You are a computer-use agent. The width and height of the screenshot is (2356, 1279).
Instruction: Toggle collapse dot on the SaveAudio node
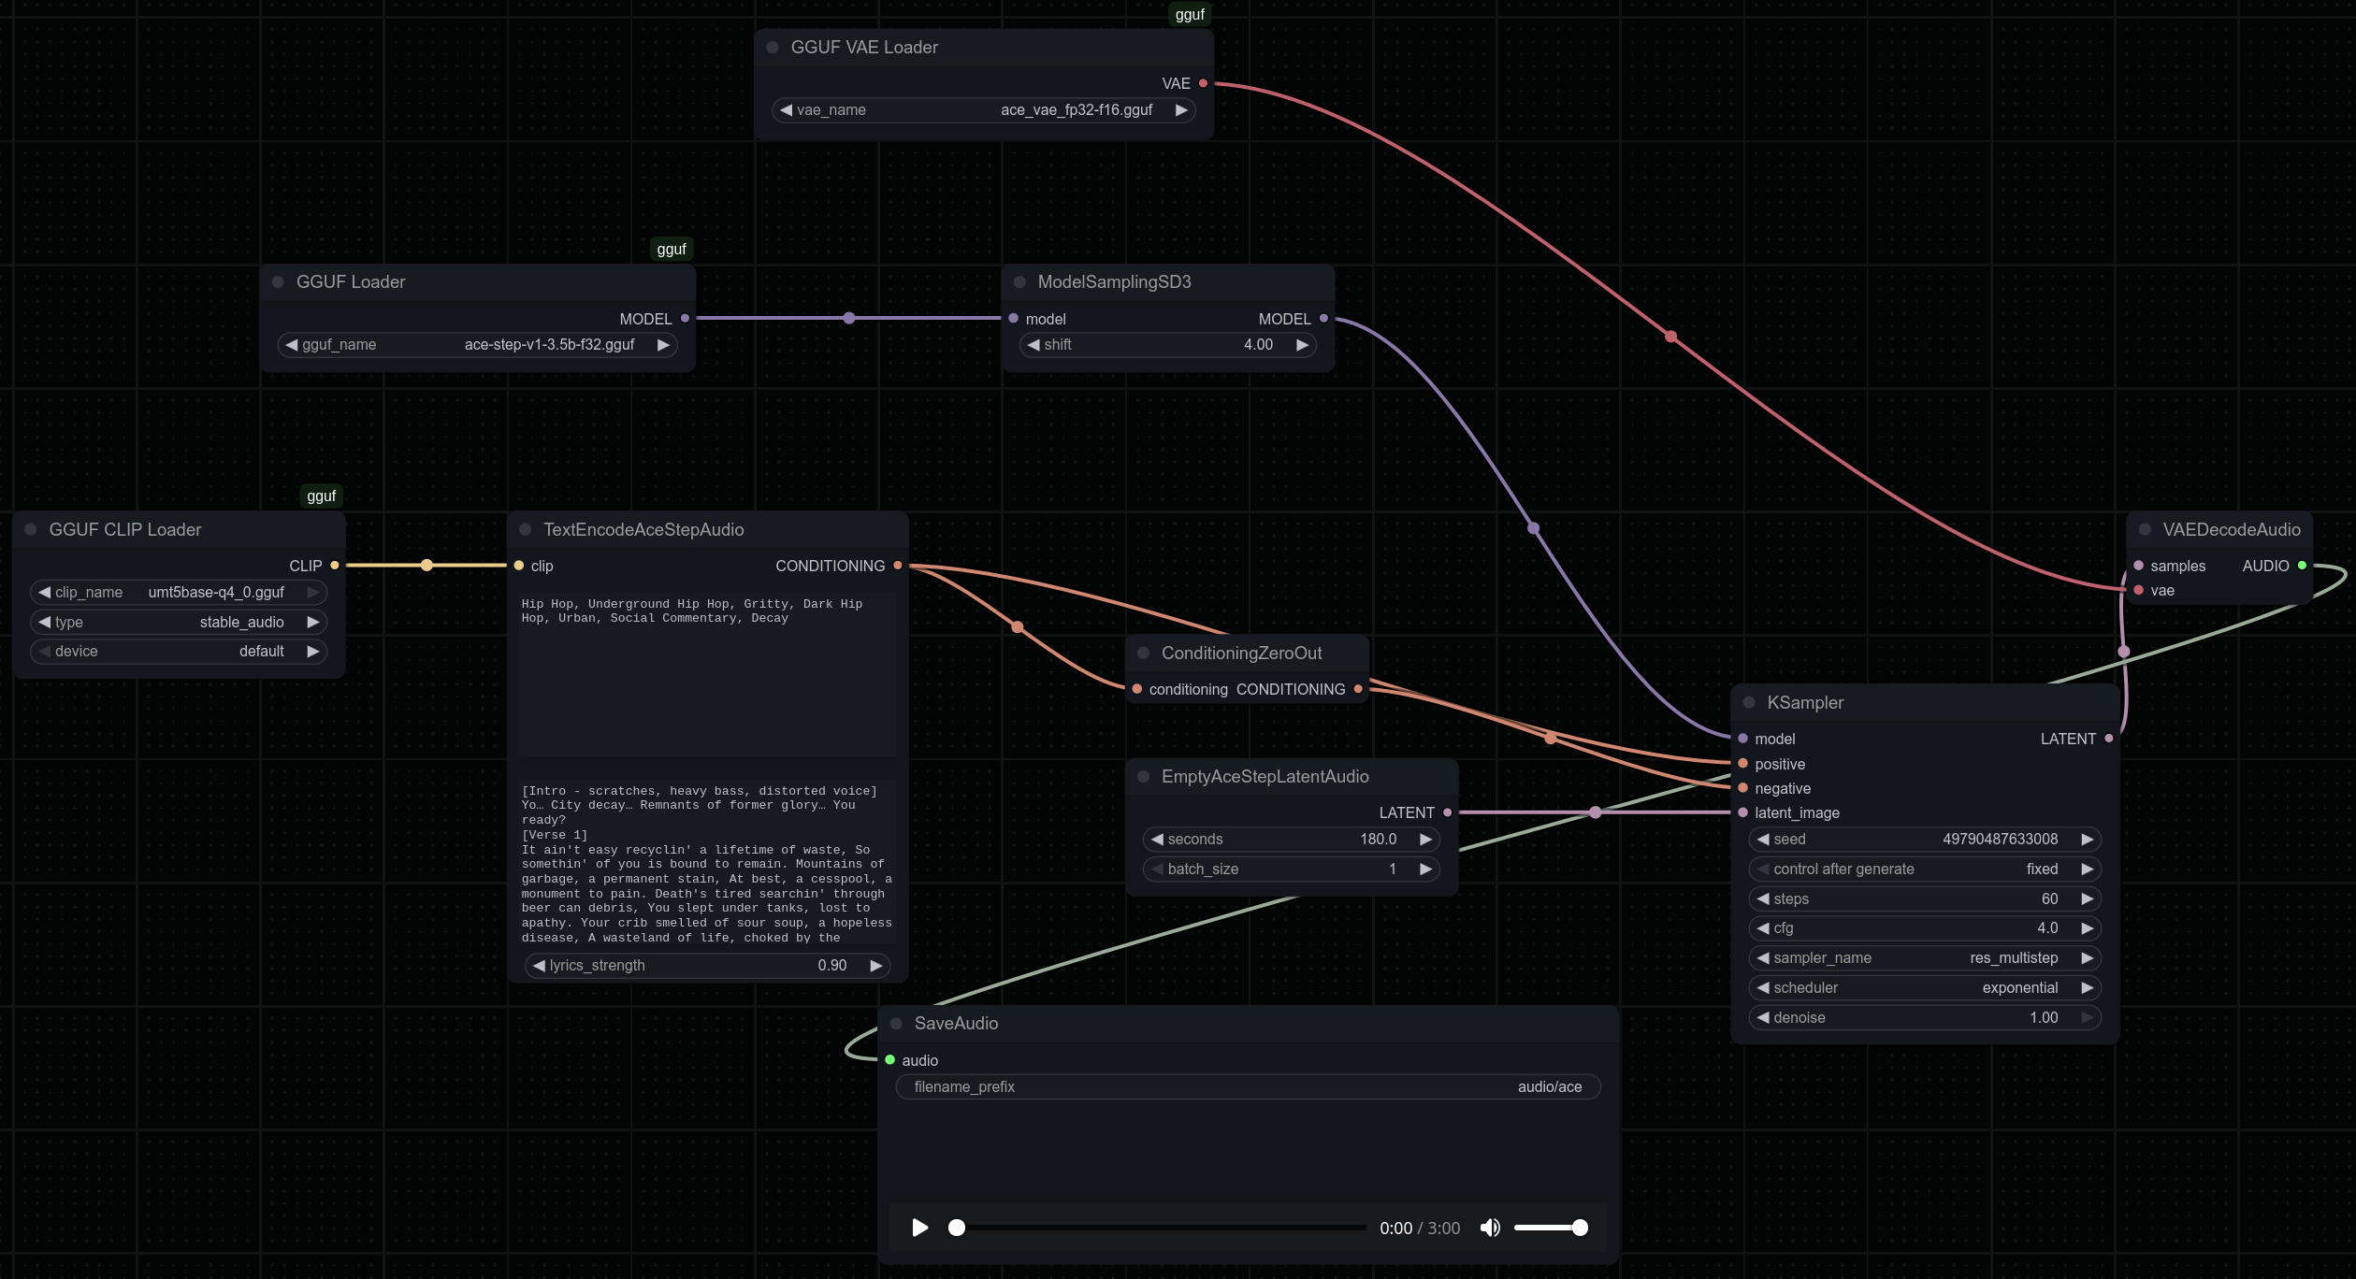click(x=896, y=1023)
